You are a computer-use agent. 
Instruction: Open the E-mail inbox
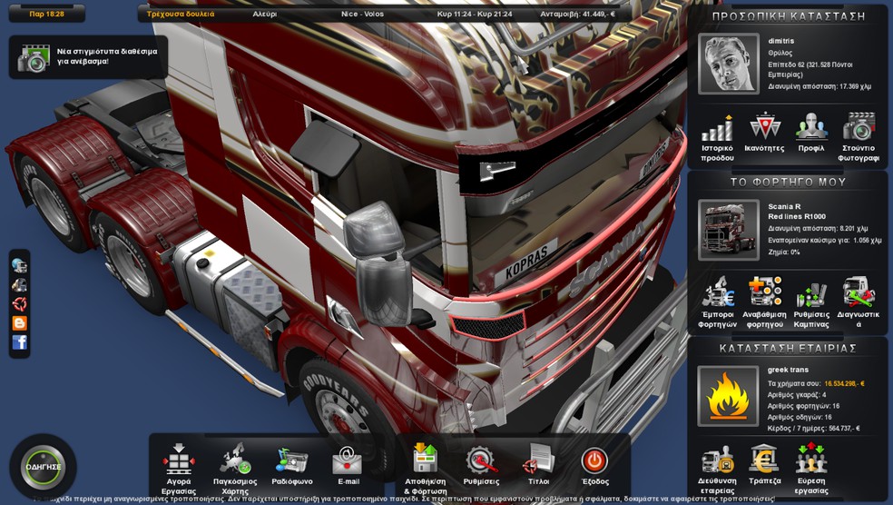pyautogui.click(x=348, y=461)
